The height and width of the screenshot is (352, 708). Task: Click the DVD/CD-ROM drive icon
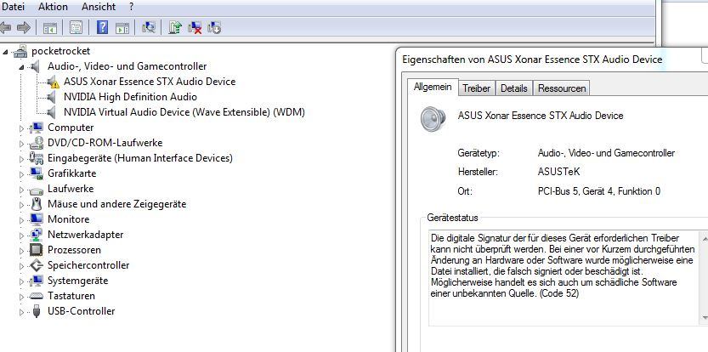coord(36,143)
